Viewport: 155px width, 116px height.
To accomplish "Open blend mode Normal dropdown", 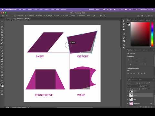I will [x=133, y=86].
